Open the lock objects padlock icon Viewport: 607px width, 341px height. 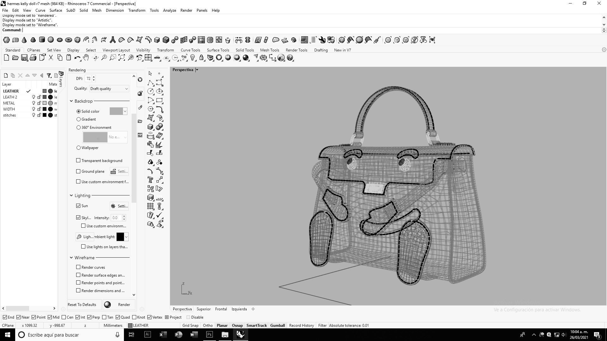click(201, 58)
